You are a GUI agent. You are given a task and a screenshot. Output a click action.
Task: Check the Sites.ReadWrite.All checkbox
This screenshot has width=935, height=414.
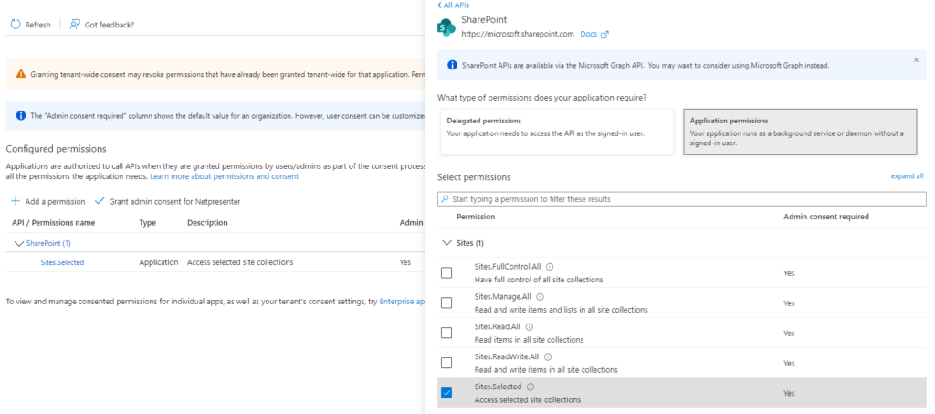(x=446, y=363)
